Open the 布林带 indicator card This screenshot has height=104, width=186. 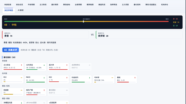[x=104, y=79]
